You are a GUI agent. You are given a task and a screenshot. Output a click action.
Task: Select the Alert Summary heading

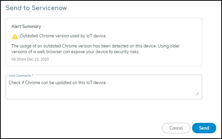[x=26, y=26]
